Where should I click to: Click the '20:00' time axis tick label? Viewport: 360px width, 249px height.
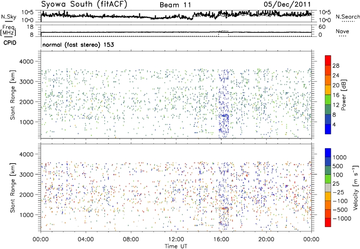point(266,240)
